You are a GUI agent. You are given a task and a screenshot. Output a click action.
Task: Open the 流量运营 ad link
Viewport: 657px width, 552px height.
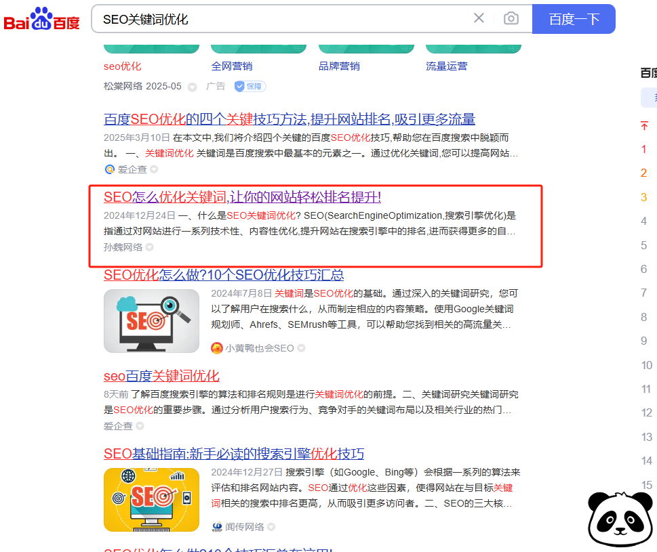(x=447, y=66)
